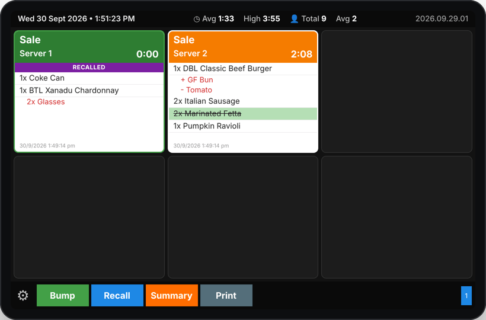Viewport: 486px width, 320px height.
Task: Select the 1x Pumpkin Ravioli item
Action: tap(243, 126)
